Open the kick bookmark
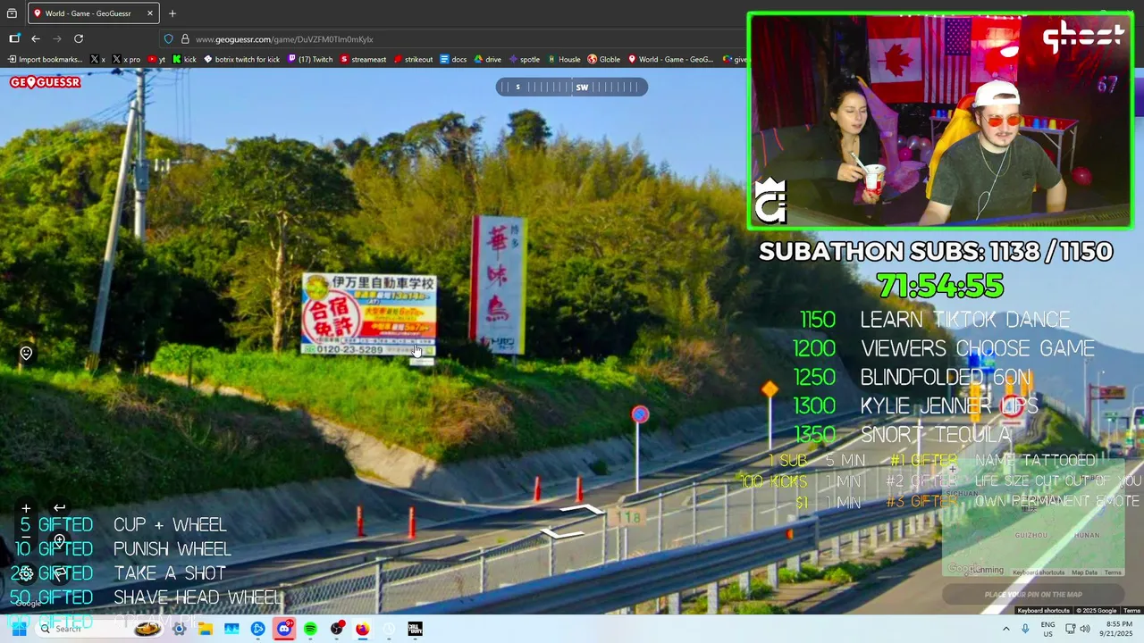Screen dimensions: 1144x643 [184, 60]
